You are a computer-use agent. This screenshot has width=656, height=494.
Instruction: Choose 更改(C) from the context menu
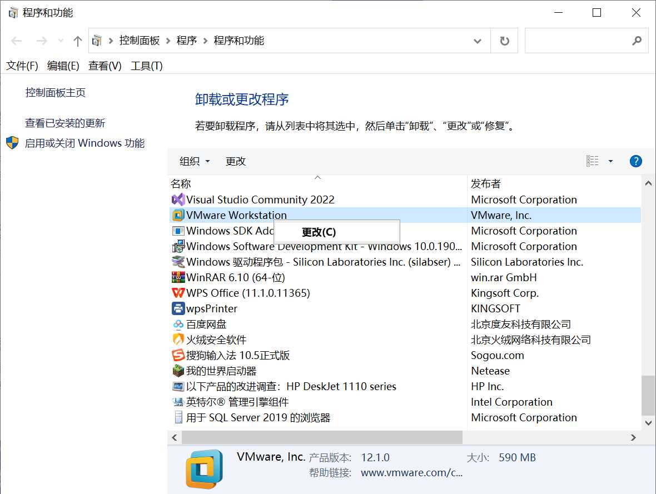337,232
